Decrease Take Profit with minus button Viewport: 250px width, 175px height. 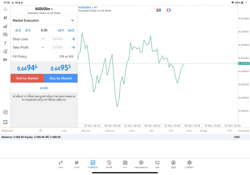[x=43, y=47]
